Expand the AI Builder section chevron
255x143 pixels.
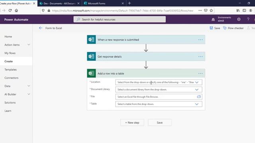29,94
